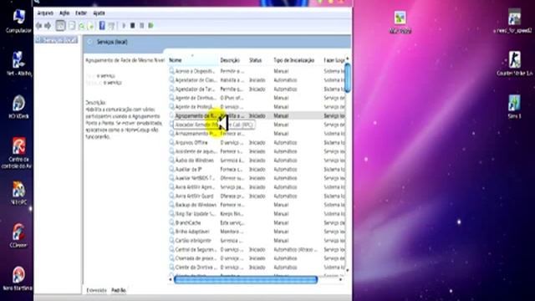Stop the service with the square stop toolbar icon
This screenshot has width=535, height=301.
[133, 26]
